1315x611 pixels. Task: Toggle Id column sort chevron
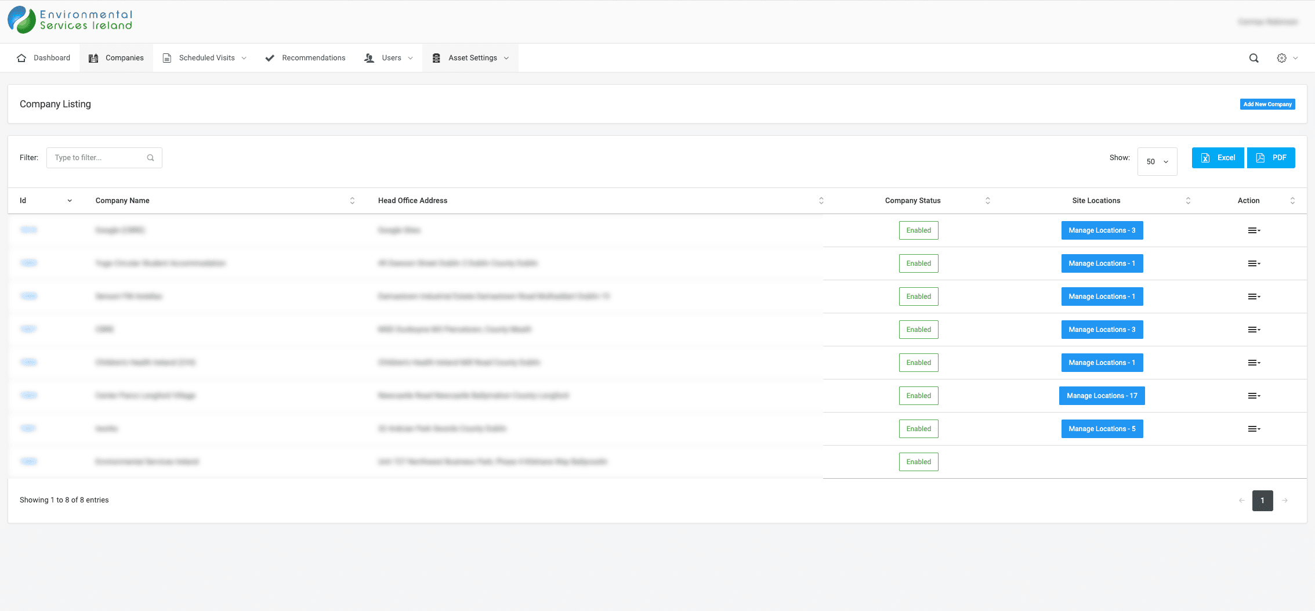70,201
